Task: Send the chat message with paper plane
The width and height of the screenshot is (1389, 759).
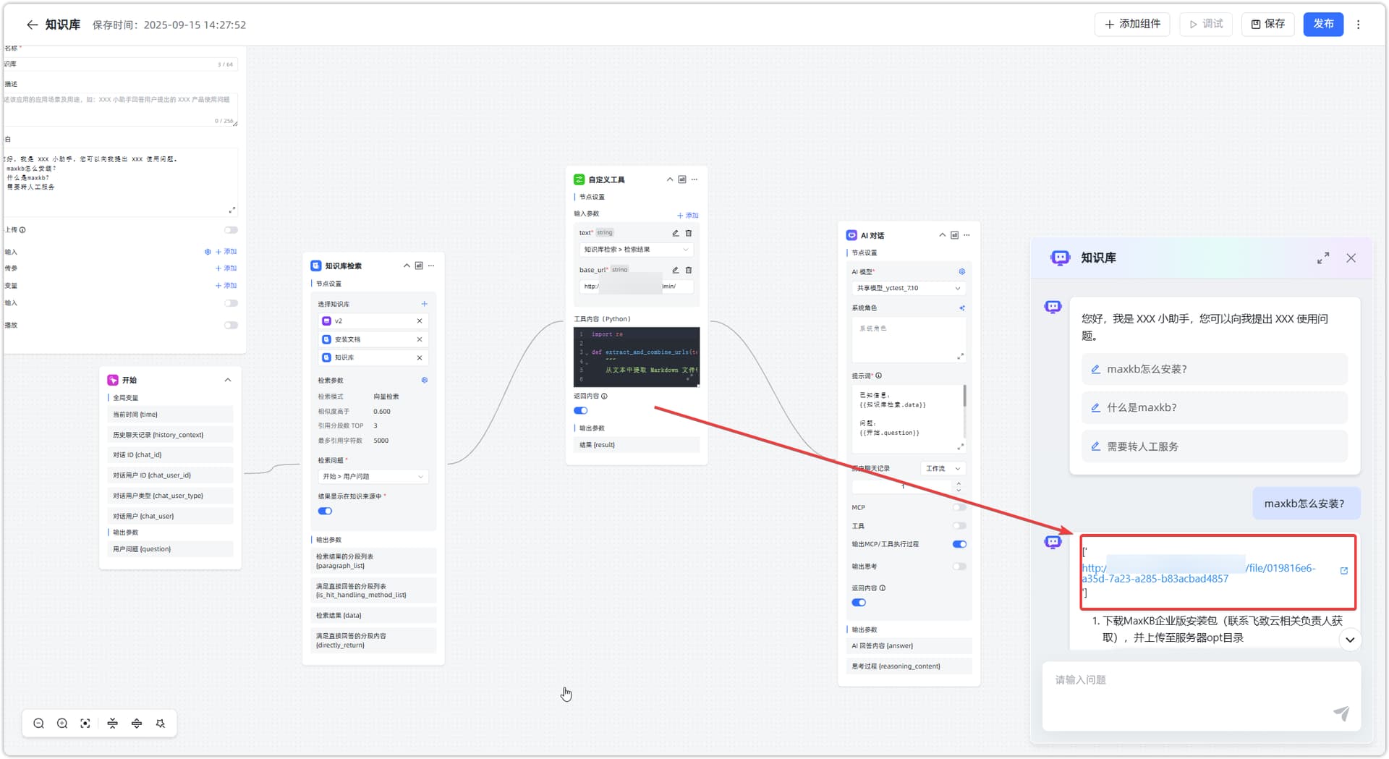Action: tap(1341, 713)
